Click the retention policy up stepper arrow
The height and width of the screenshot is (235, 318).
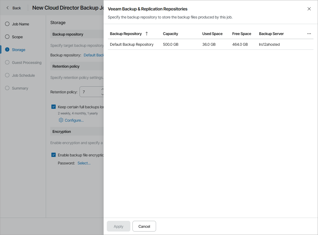coord(102,89)
